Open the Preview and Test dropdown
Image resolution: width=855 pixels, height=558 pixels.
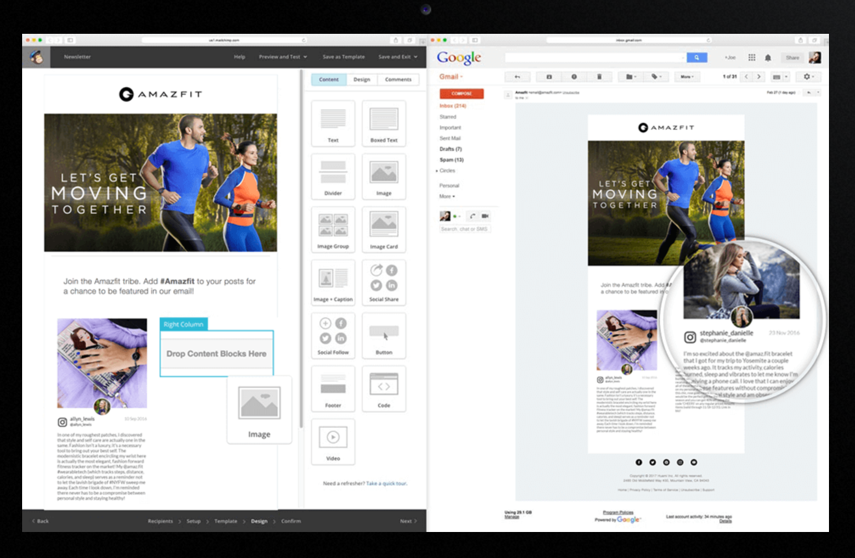pos(283,57)
